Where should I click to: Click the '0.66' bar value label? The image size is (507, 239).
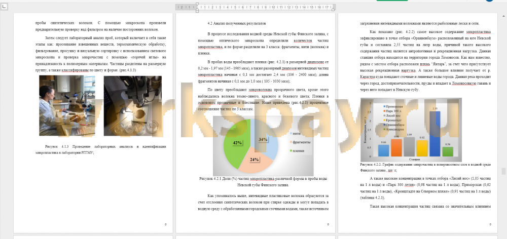[x=383, y=142]
